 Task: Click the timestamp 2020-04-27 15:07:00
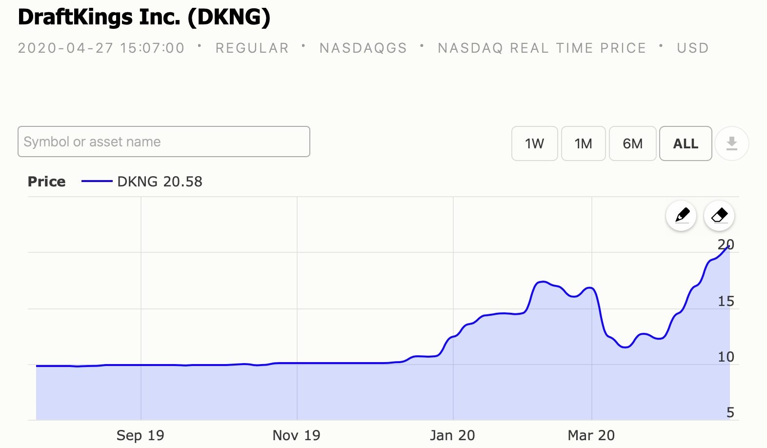(x=101, y=48)
